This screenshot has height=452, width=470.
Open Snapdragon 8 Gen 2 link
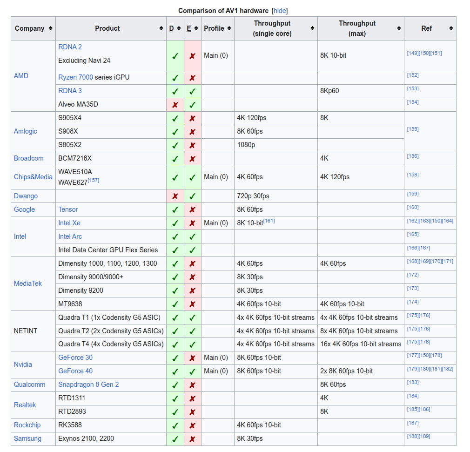[x=88, y=385]
